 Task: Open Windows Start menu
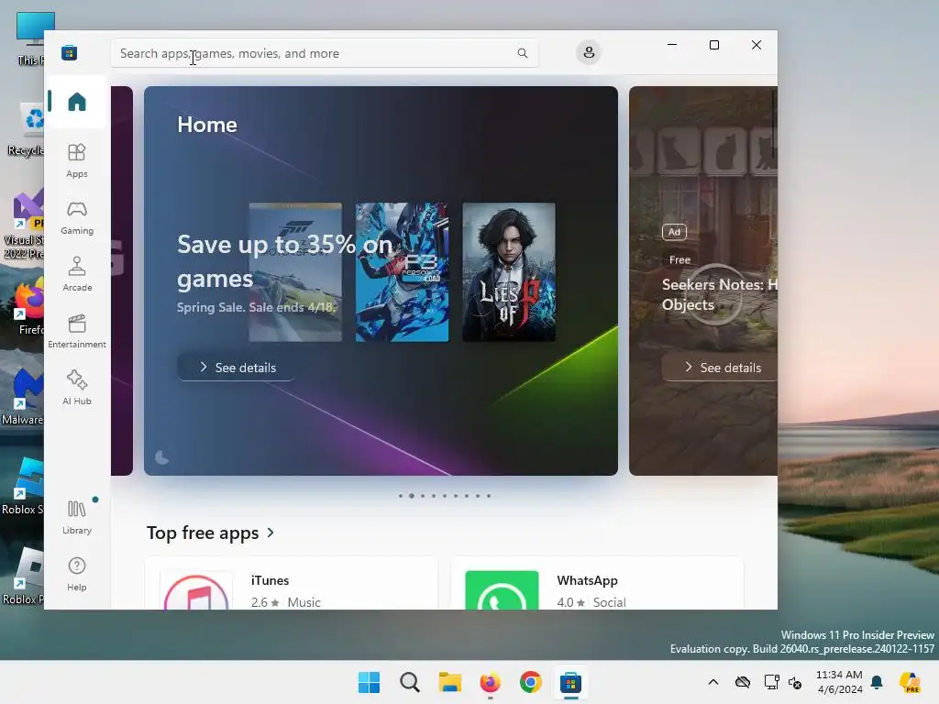[x=369, y=682]
